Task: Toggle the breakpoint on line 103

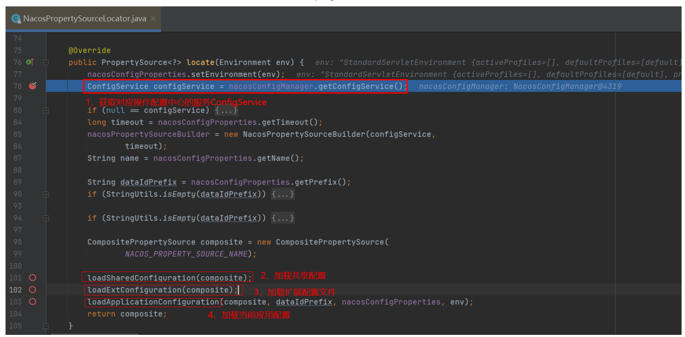Action: (32, 302)
